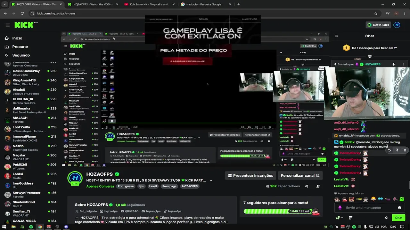
Task: Bookmark this page with star icon
Action: coord(376,13)
